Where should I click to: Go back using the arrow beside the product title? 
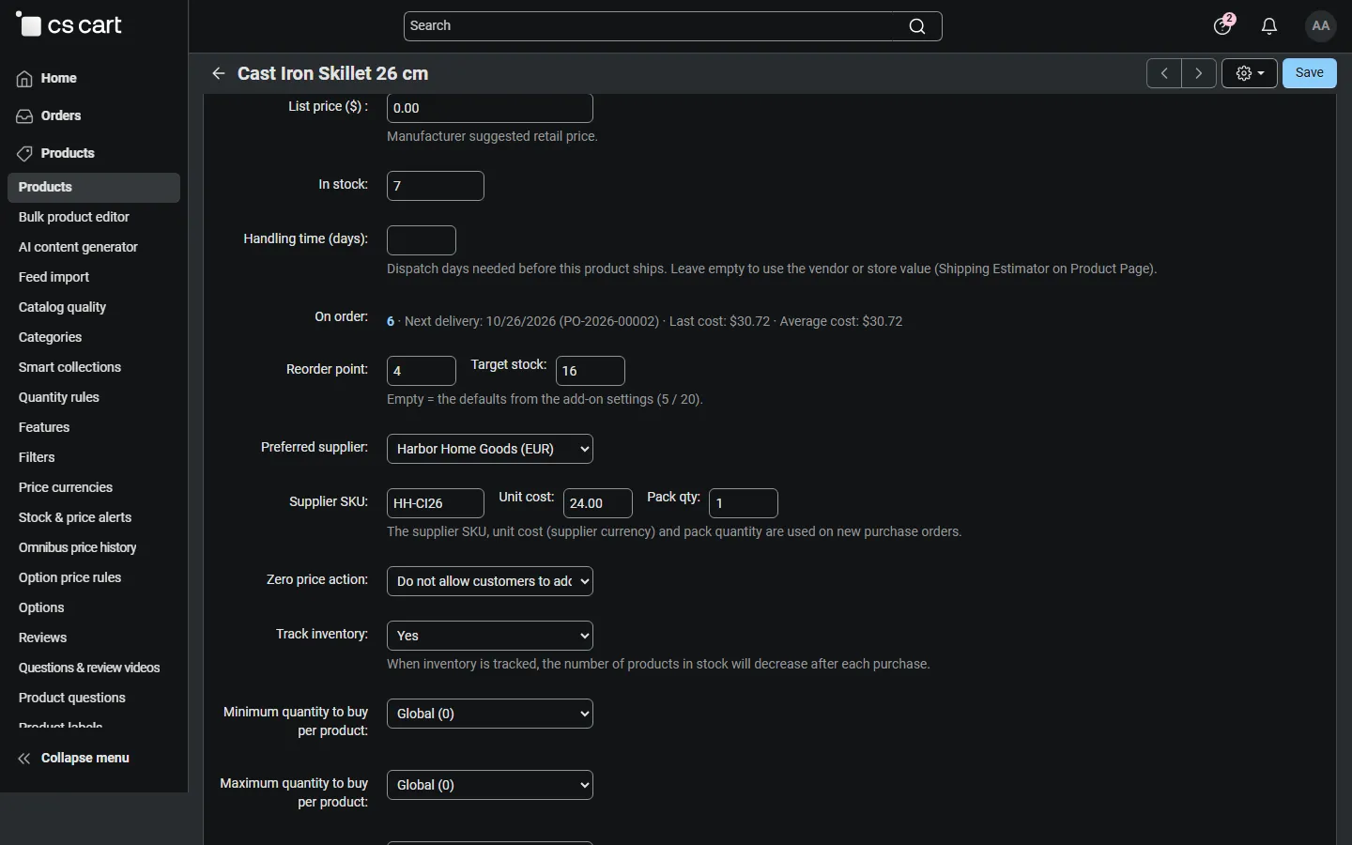pyautogui.click(x=219, y=73)
